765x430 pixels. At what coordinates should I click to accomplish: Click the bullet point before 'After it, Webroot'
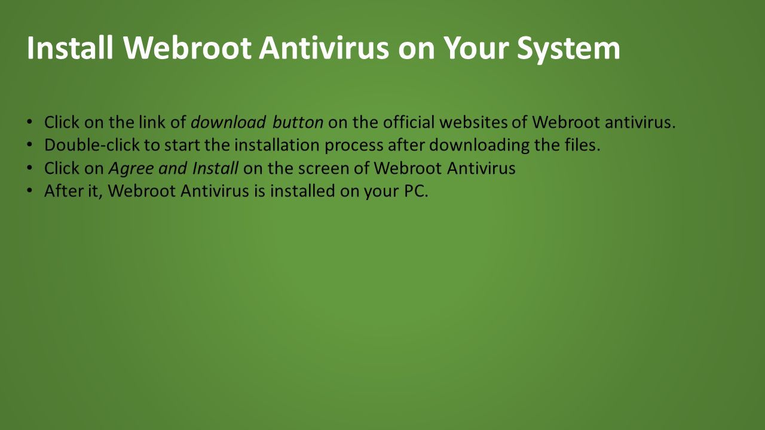30,191
